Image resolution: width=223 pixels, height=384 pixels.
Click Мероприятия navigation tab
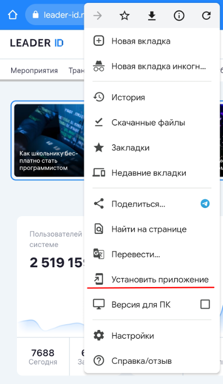[34, 70]
